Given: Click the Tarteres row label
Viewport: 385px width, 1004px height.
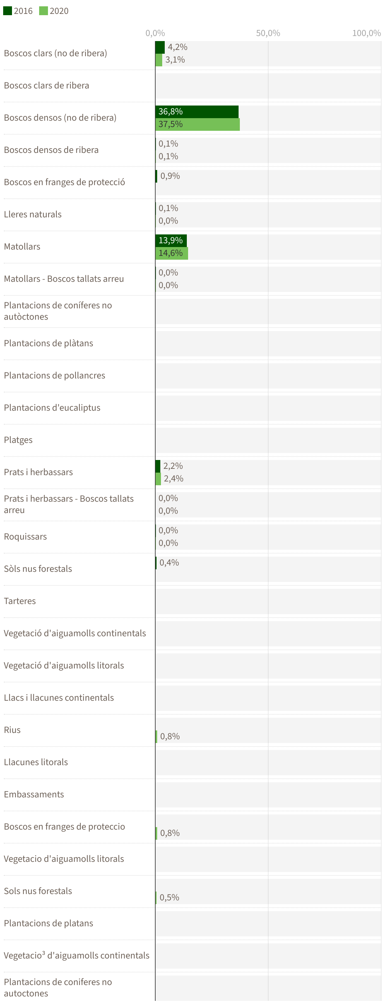Looking at the screenshot, I should point(20,601).
